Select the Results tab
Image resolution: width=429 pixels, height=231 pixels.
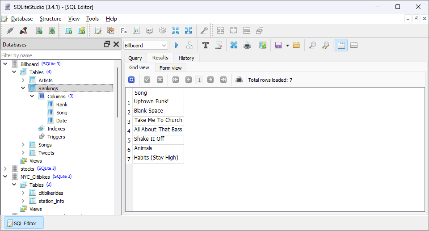(x=160, y=58)
